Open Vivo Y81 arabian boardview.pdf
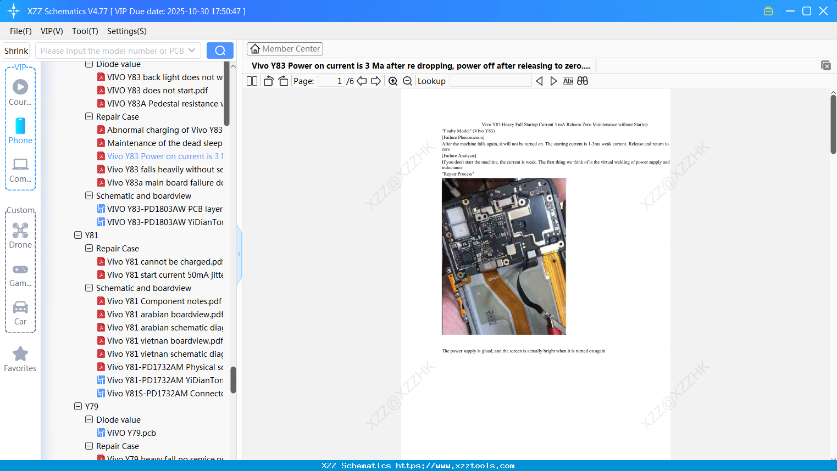 pos(159,315)
